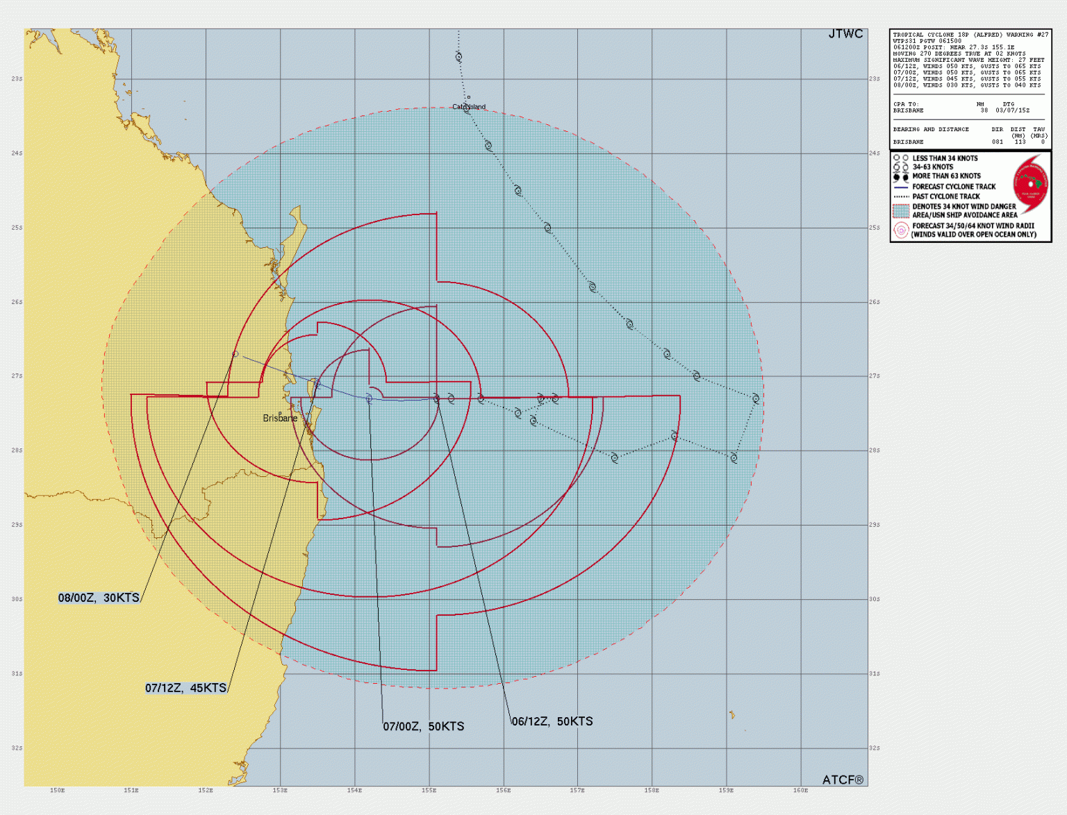Select the current position marker at 27.3S
Image resolution: width=1067 pixels, height=815 pixels.
point(438,397)
